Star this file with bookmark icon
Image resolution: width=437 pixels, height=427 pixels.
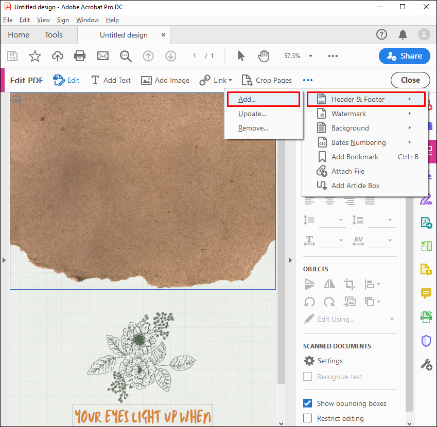35,56
